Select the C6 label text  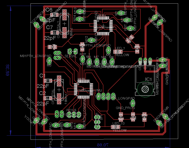click(x=49, y=10)
